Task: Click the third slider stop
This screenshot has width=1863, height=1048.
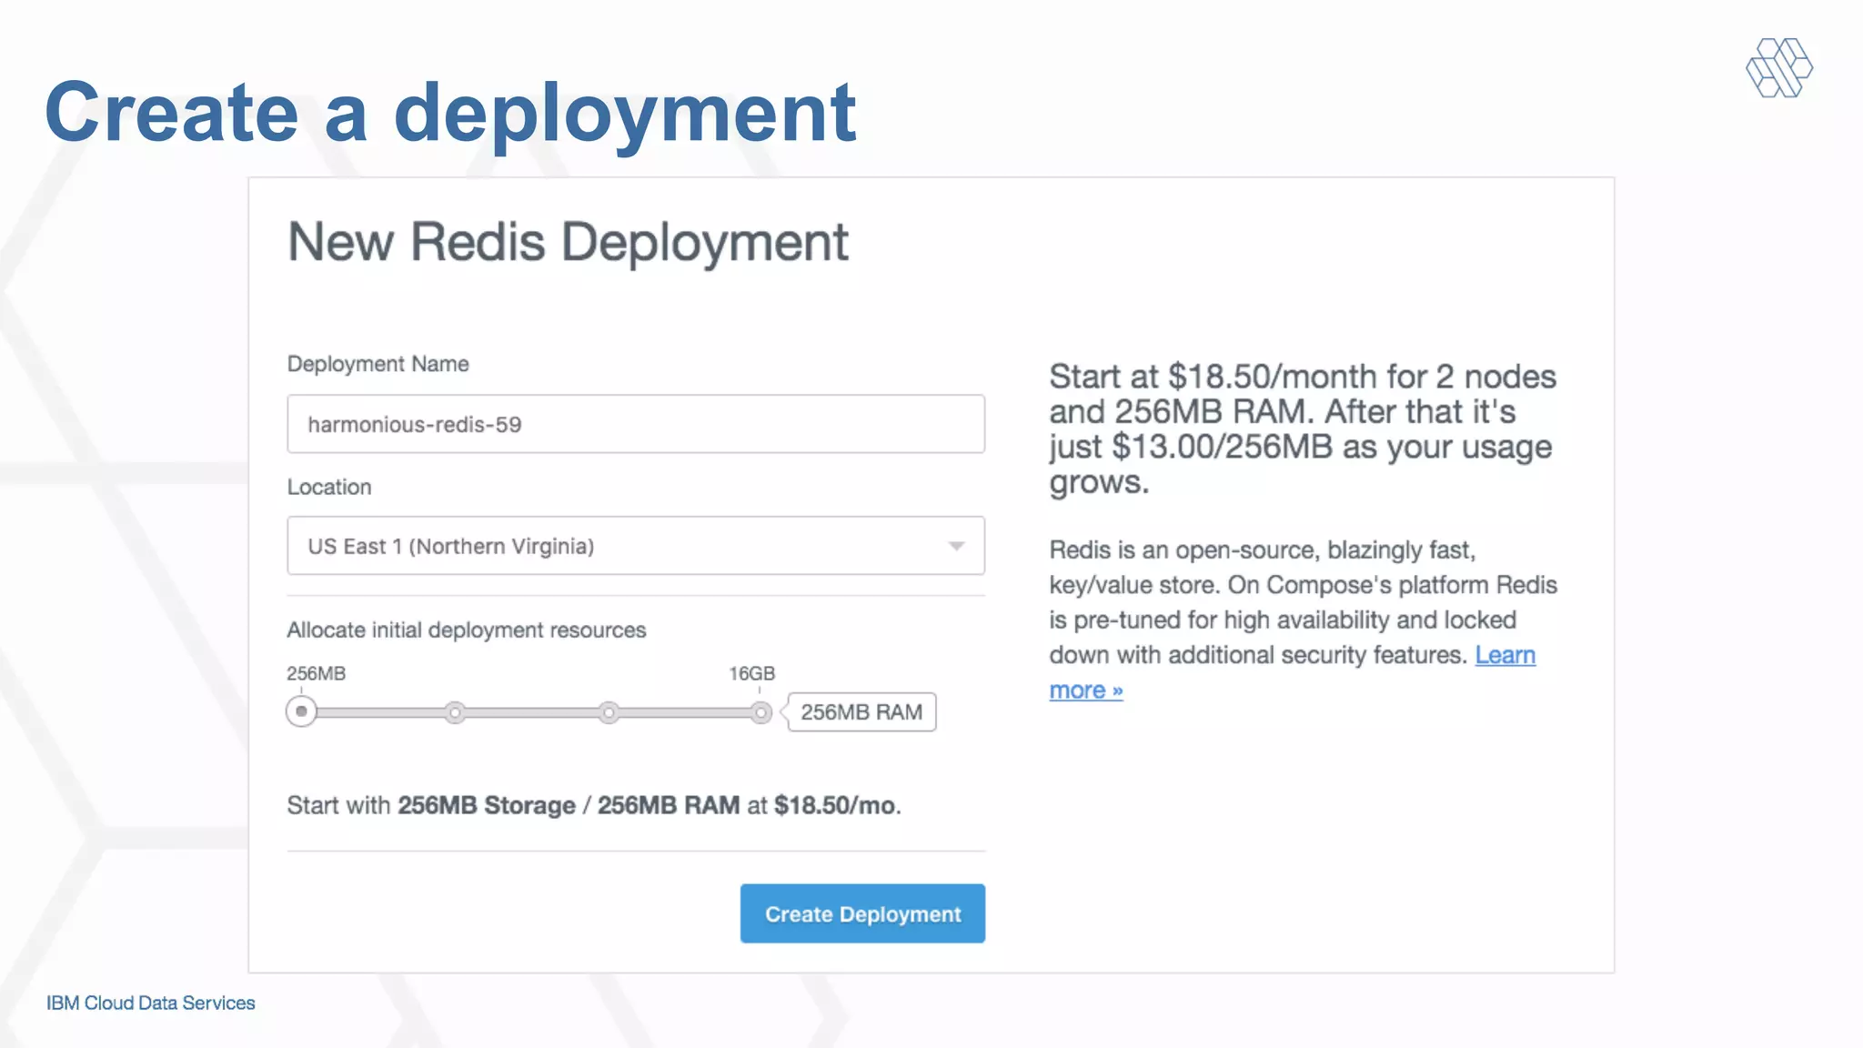Action: [609, 712]
